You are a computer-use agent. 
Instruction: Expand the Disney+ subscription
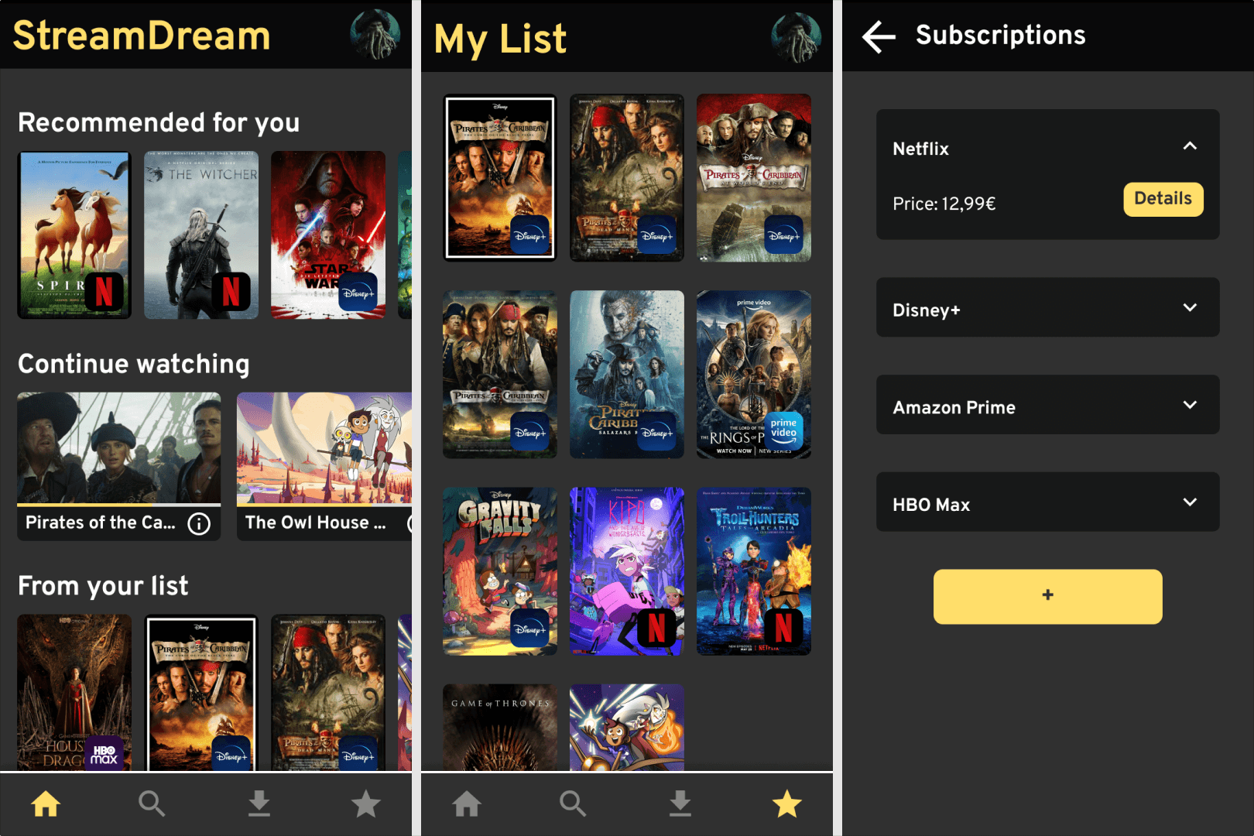pyautogui.click(x=1190, y=308)
